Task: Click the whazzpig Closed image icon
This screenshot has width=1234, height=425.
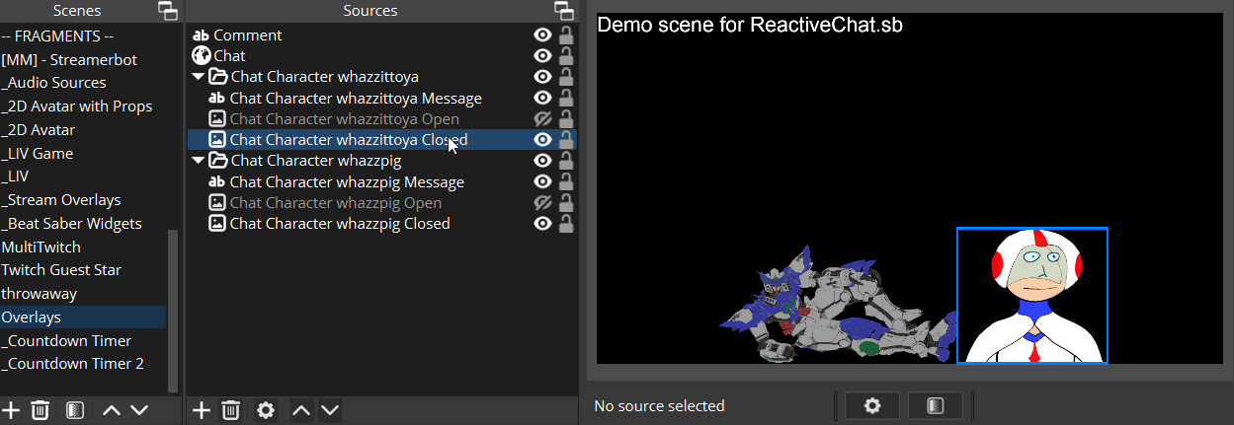Action: tap(217, 224)
